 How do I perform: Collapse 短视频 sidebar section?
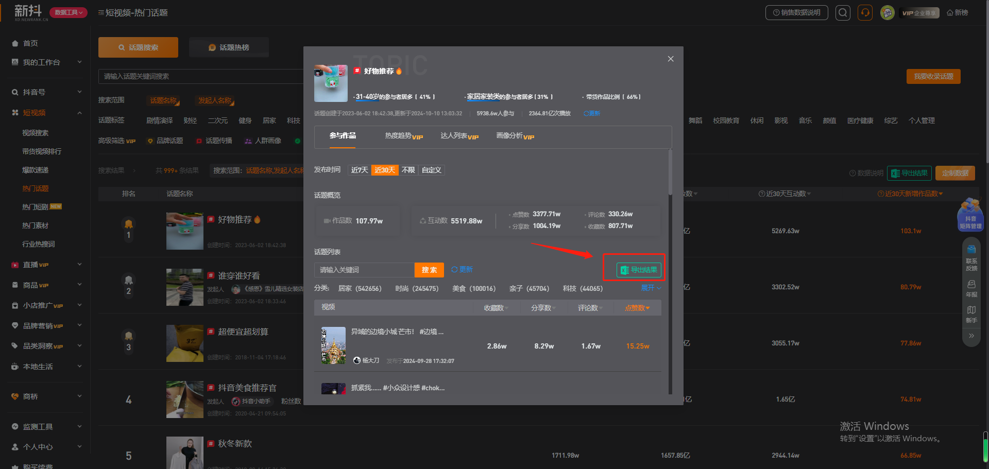(46, 113)
